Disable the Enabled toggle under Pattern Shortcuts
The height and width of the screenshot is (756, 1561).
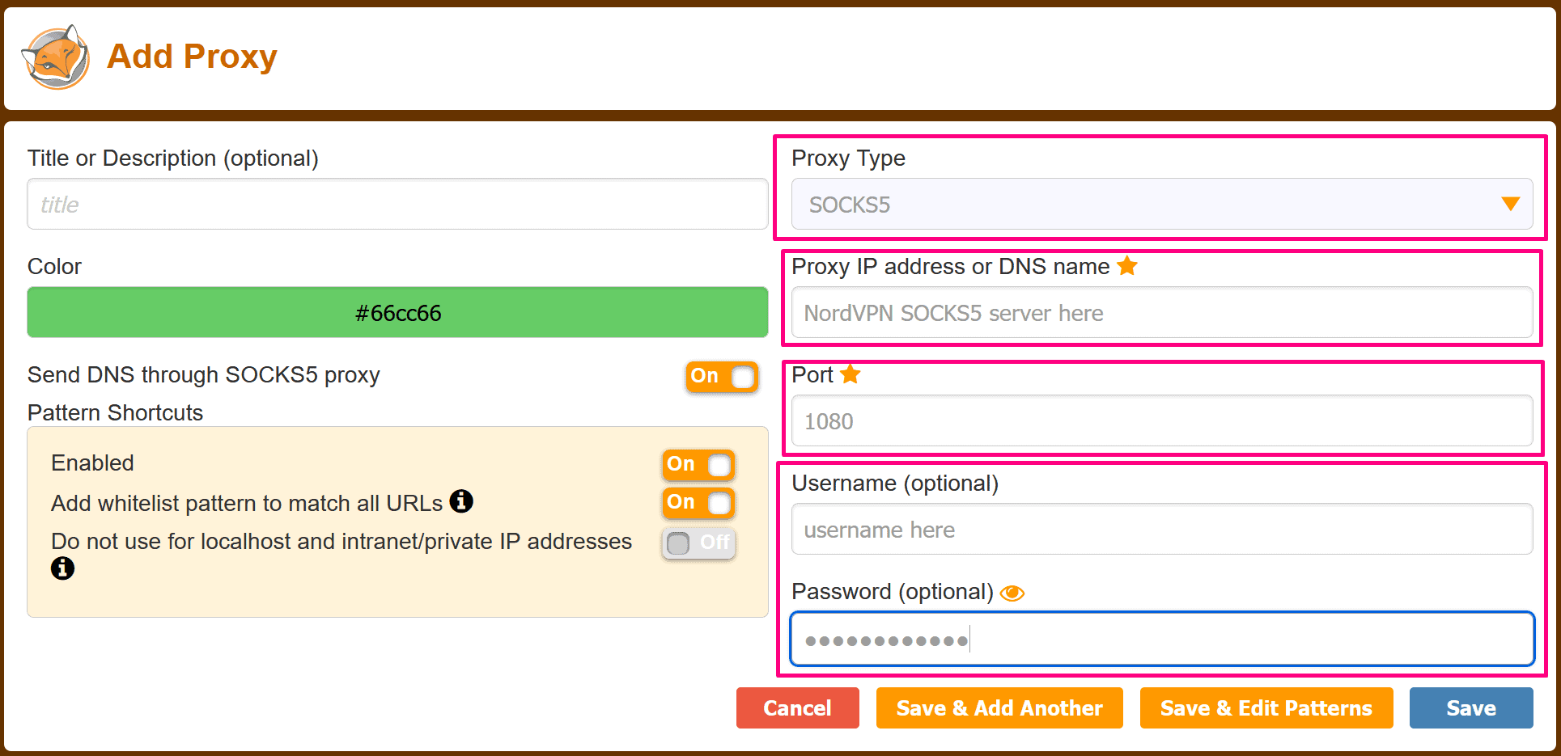[698, 465]
